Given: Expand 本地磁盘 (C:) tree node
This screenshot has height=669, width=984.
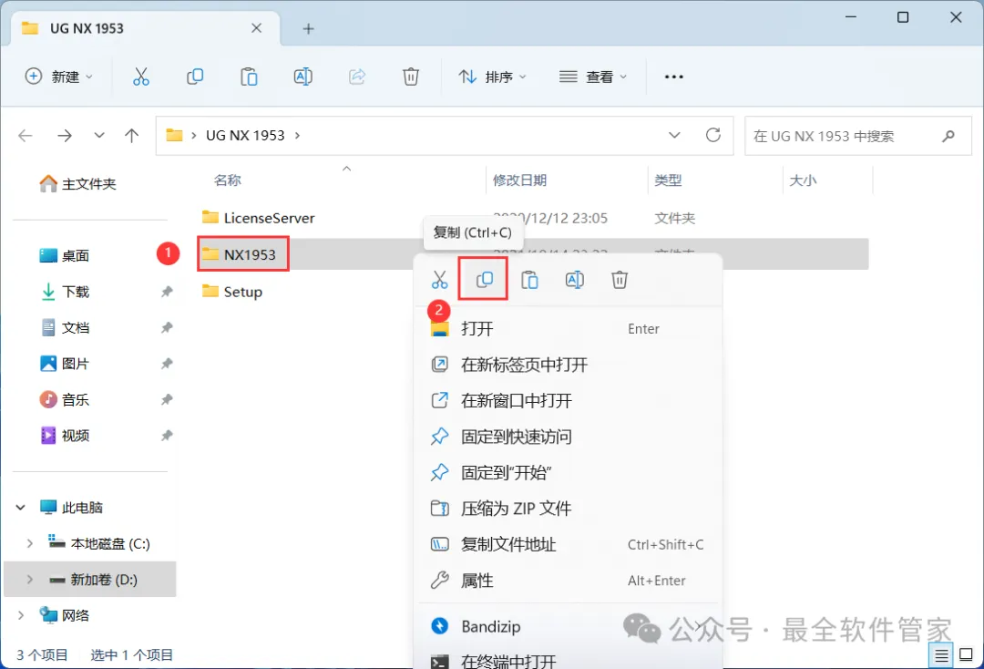Looking at the screenshot, I should tap(29, 543).
